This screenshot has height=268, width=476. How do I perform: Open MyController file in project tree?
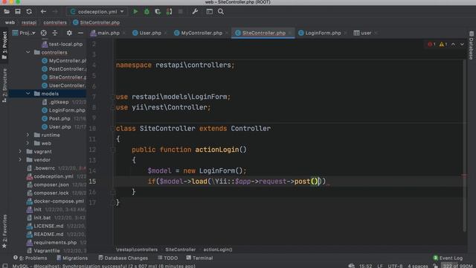pos(64,60)
